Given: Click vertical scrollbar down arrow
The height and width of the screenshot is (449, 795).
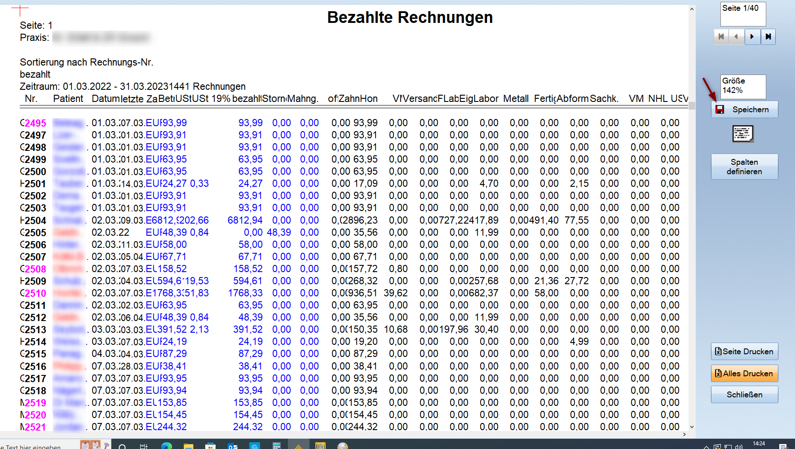Looking at the screenshot, I should pyautogui.click(x=692, y=427).
